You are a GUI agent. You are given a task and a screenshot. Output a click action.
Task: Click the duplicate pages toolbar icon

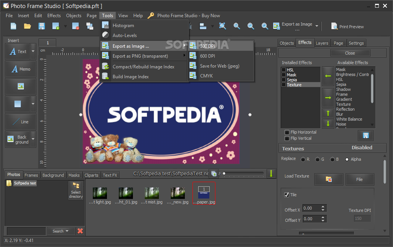[90, 26]
